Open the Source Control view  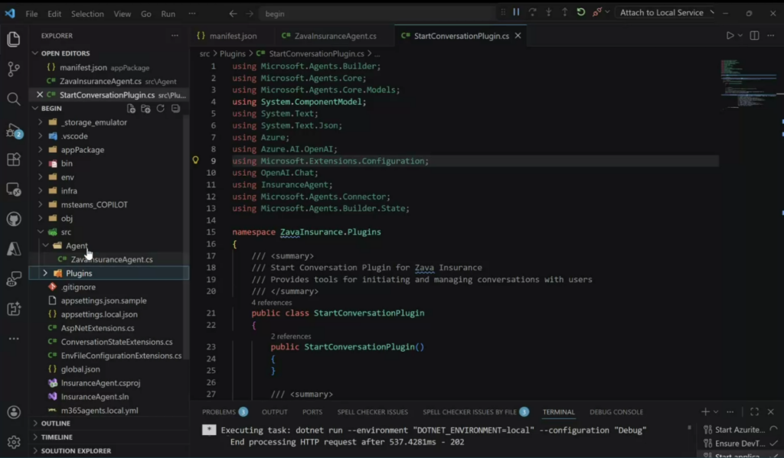[13, 69]
